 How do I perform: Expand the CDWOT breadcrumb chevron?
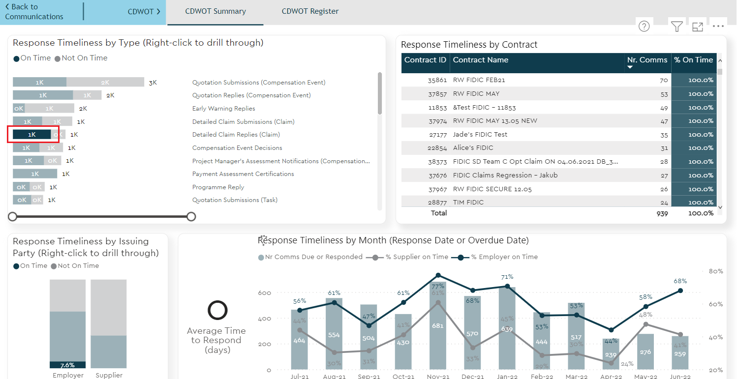point(158,12)
